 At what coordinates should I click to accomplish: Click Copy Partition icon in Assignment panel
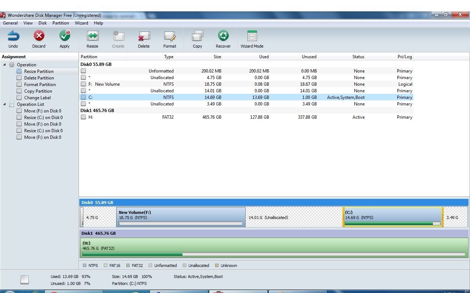tap(19, 91)
